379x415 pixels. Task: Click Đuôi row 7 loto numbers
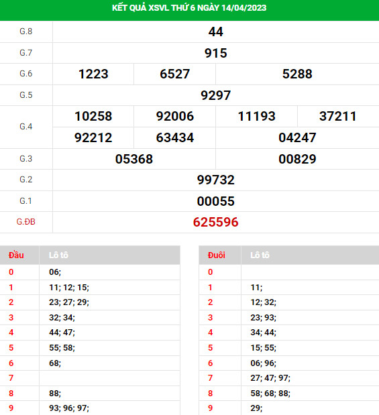tap(270, 378)
